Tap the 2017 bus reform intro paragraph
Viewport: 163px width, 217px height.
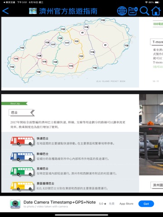point(68,124)
